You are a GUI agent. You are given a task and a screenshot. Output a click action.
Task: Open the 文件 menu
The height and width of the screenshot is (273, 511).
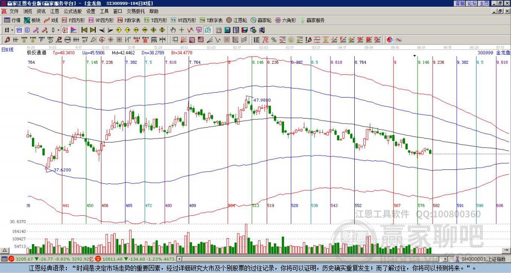pyautogui.click(x=14, y=11)
